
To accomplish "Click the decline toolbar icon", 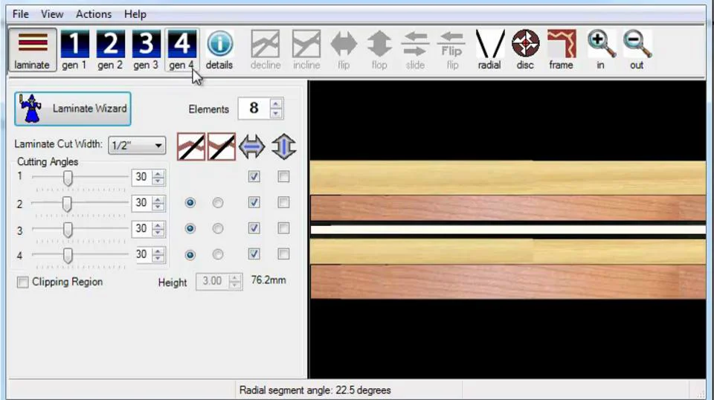I will (266, 50).
